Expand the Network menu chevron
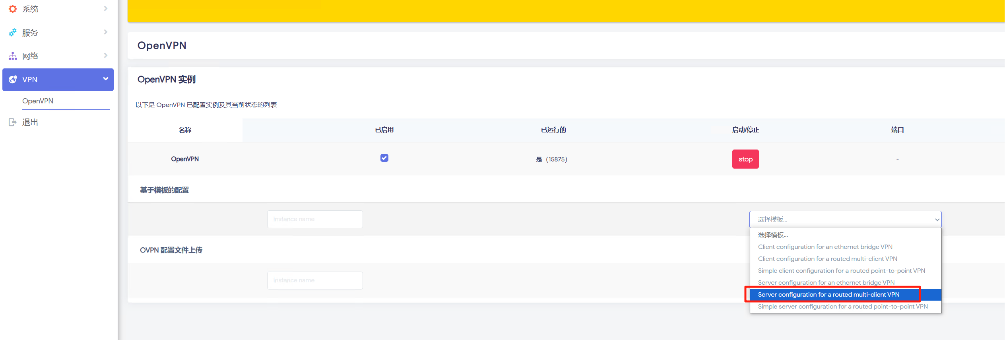 pyautogui.click(x=105, y=55)
